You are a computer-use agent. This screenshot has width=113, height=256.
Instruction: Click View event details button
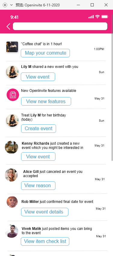pyautogui.click(x=45, y=212)
